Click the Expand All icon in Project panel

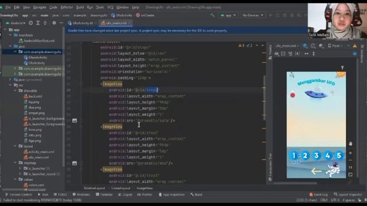click(38, 23)
